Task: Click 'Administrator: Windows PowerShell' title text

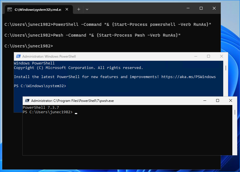Action: pos(49,56)
